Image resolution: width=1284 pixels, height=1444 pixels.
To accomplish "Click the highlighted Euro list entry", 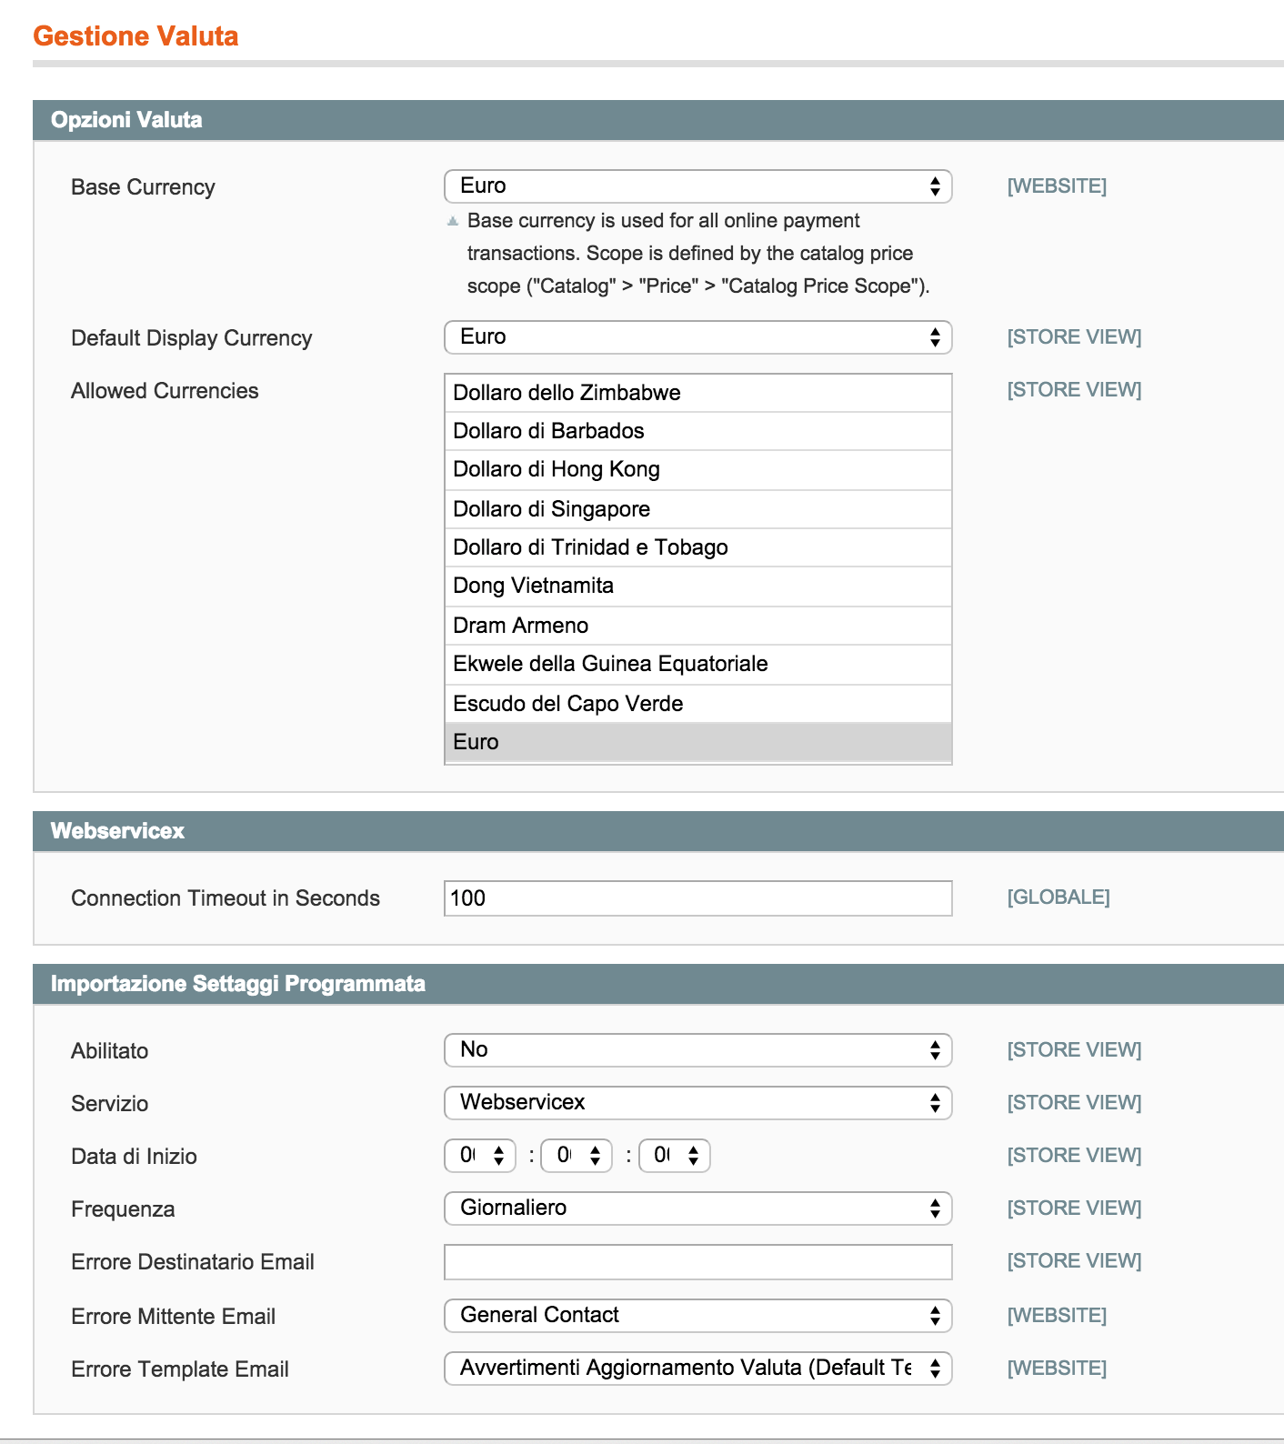I will 697,742.
